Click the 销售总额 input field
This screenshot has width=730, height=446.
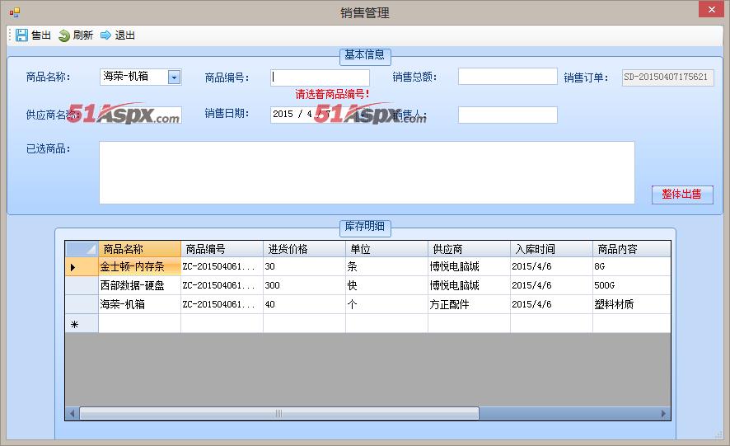508,77
